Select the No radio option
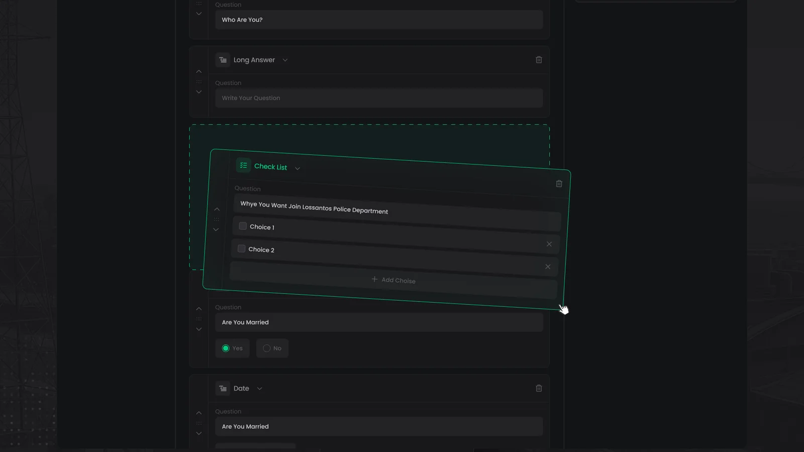 267,348
